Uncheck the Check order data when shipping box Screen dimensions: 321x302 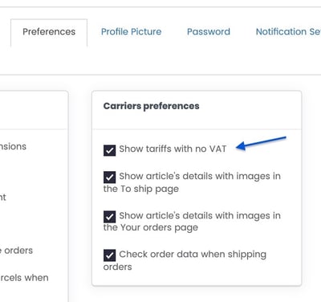coord(109,255)
